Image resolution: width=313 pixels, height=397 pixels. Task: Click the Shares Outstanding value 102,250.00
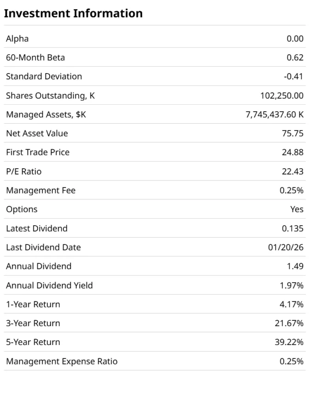click(x=282, y=96)
